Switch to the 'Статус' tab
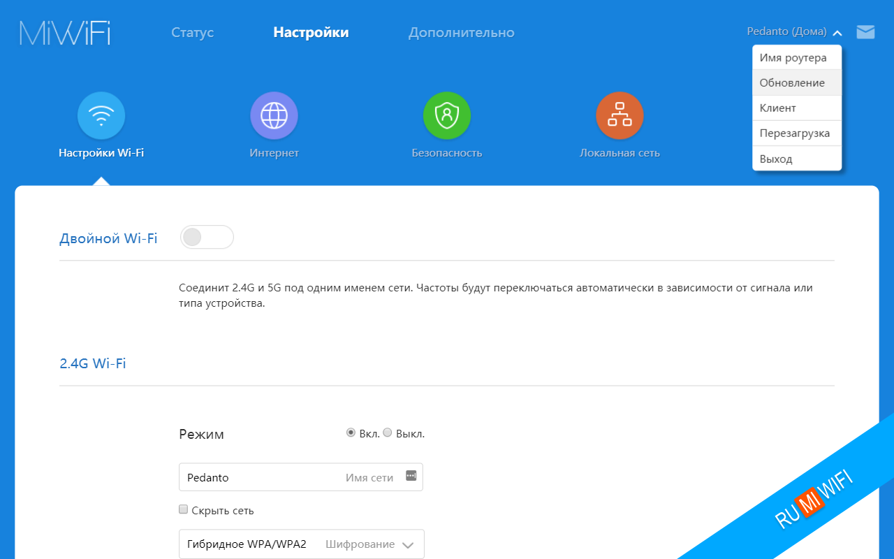Viewport: 894px width, 559px height. [192, 33]
